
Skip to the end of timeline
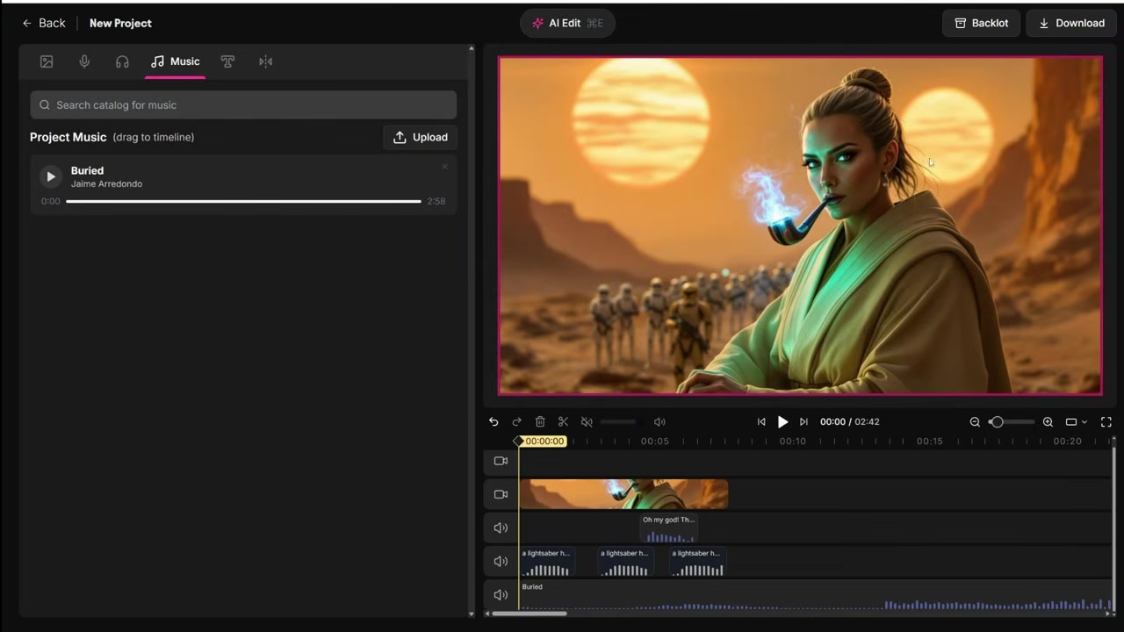(x=803, y=421)
